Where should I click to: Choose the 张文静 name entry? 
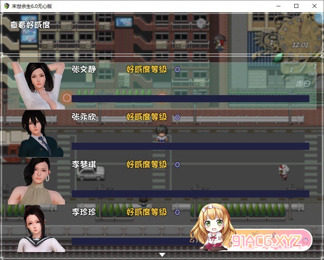[84, 69]
